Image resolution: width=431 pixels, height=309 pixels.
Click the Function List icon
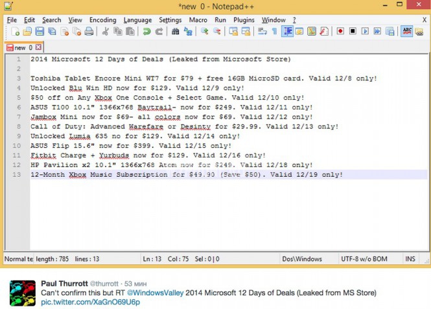[x=324, y=32]
